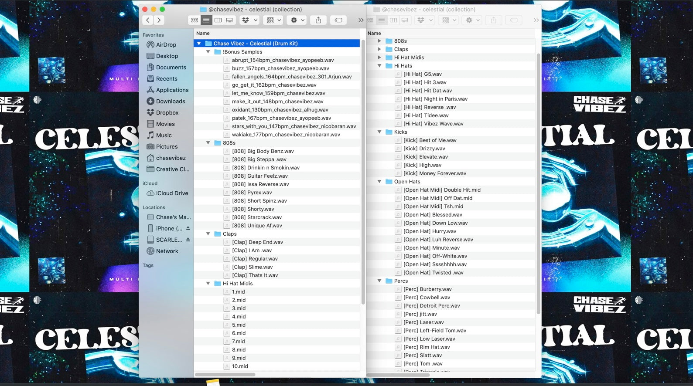Open Dropbox in the sidebar
The height and width of the screenshot is (386, 693).
[x=167, y=112]
